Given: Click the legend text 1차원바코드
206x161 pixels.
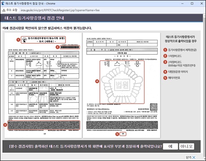Looking at the screenshot, I should pyautogui.click(x=175, y=56).
